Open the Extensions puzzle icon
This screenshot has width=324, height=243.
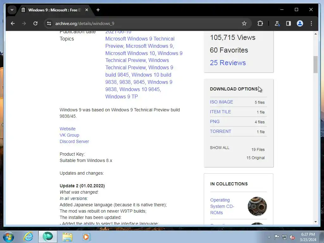pos(260,23)
